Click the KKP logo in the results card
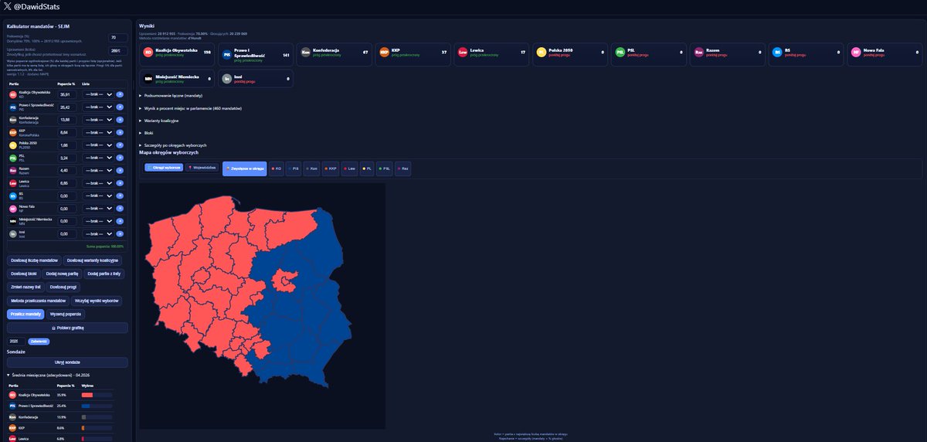 pyautogui.click(x=384, y=53)
